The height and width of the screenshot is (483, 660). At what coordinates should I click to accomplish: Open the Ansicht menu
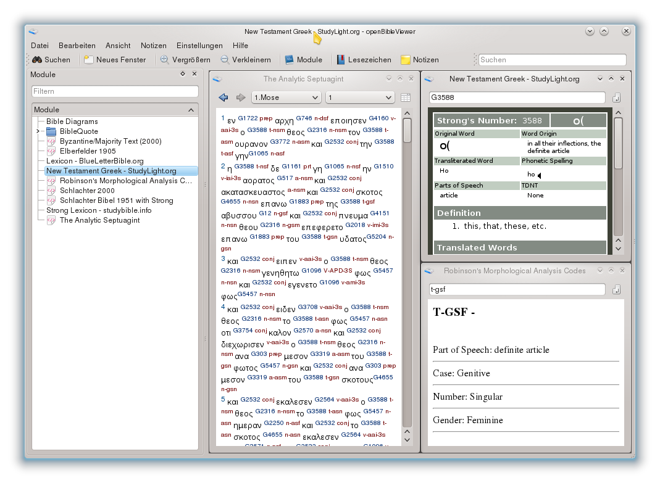tap(118, 46)
